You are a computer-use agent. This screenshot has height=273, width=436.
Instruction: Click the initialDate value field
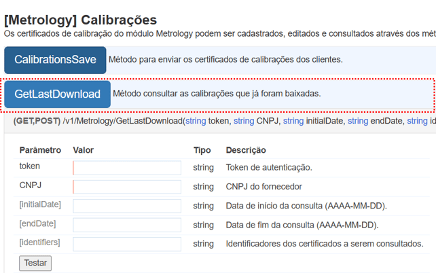127,206
